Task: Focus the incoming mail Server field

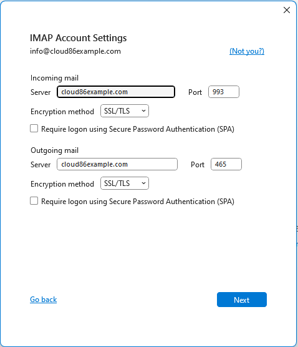Action: [x=116, y=92]
